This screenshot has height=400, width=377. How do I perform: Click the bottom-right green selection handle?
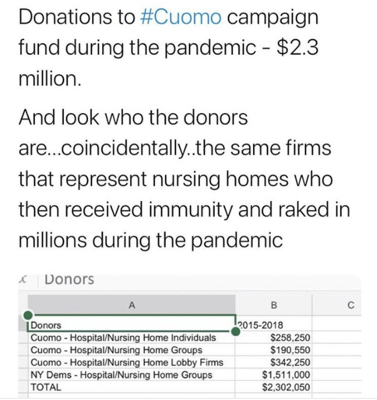[x=235, y=332]
